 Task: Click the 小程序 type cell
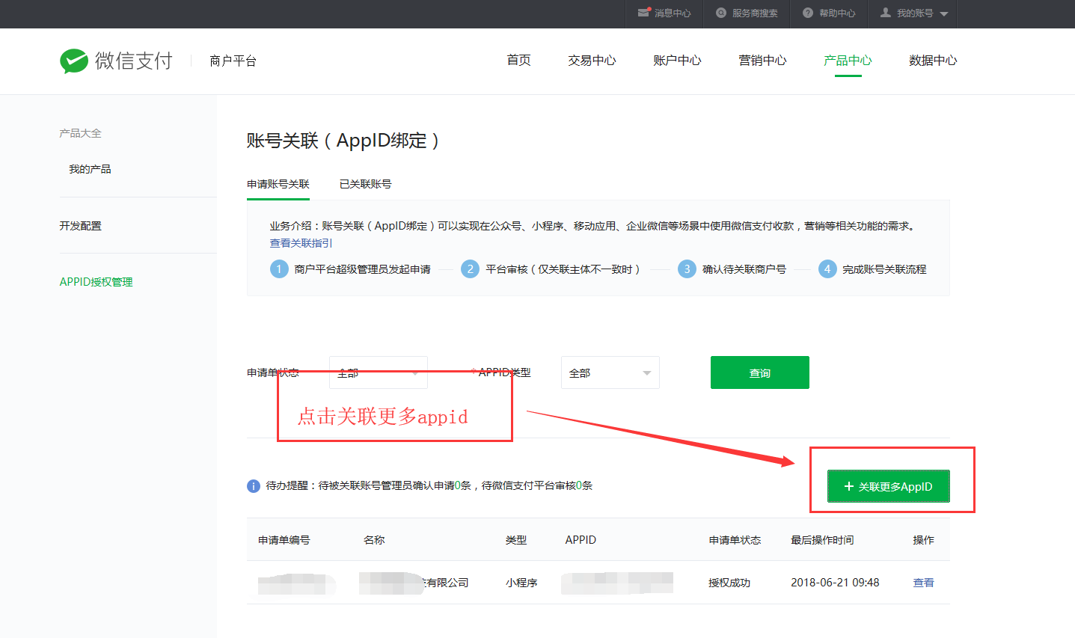click(521, 583)
